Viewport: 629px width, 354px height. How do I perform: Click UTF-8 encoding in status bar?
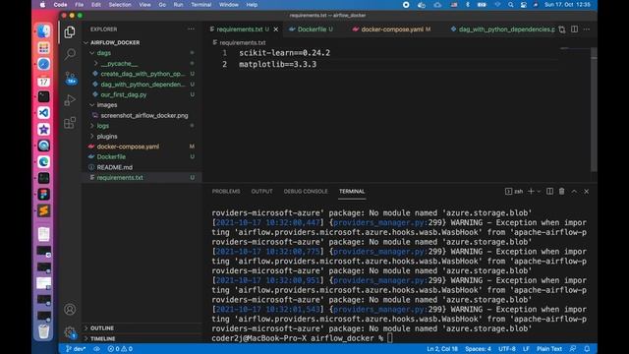click(507, 349)
